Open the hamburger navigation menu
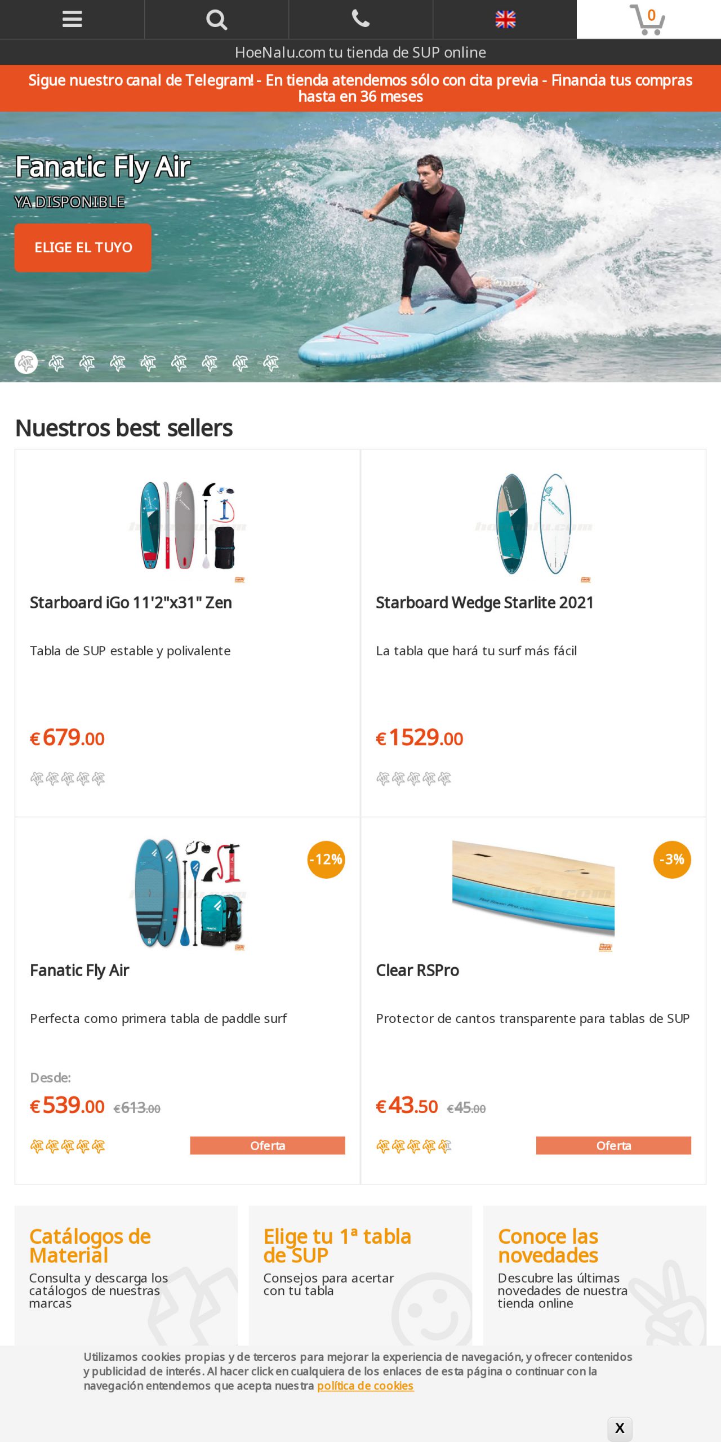Image resolution: width=721 pixels, height=1442 pixels. [x=72, y=19]
